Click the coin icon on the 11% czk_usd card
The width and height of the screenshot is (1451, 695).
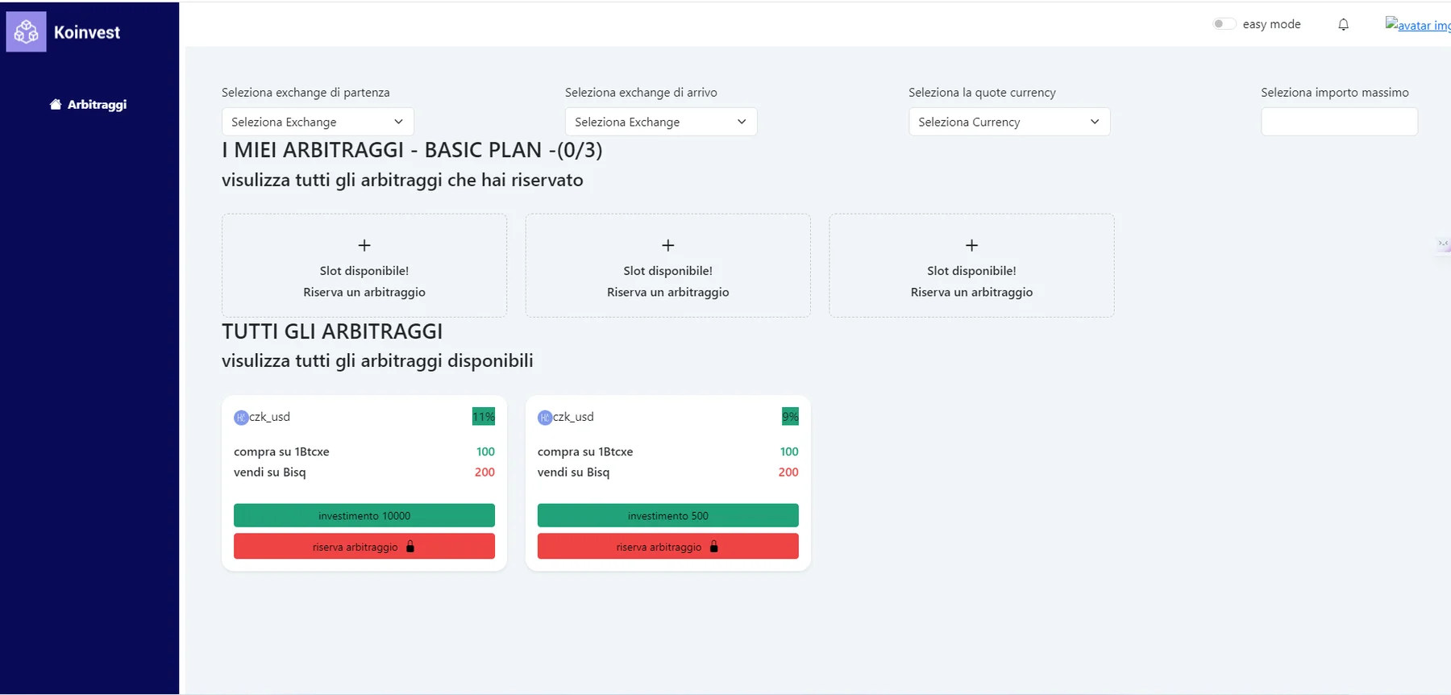click(241, 418)
